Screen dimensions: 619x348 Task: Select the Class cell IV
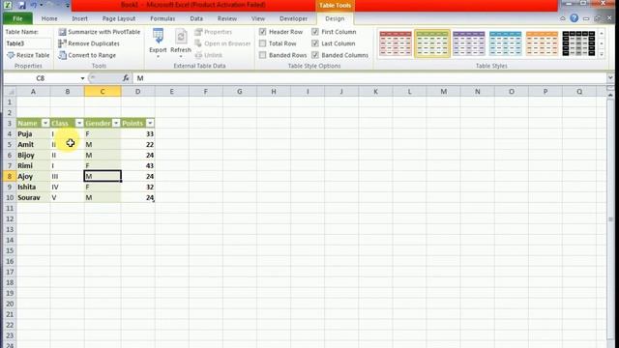[x=67, y=187]
